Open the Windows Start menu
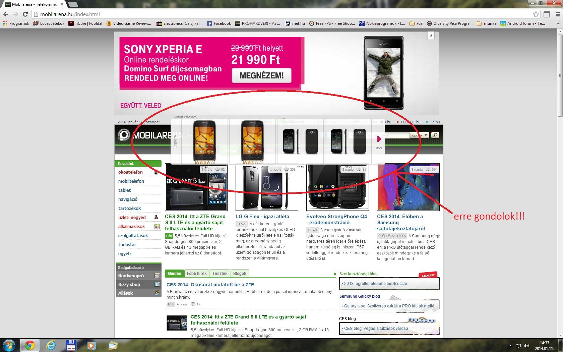 point(9,345)
